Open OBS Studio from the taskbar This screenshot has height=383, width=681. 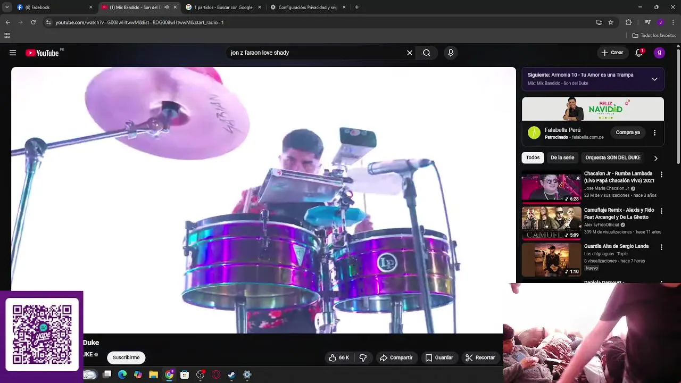(200, 374)
